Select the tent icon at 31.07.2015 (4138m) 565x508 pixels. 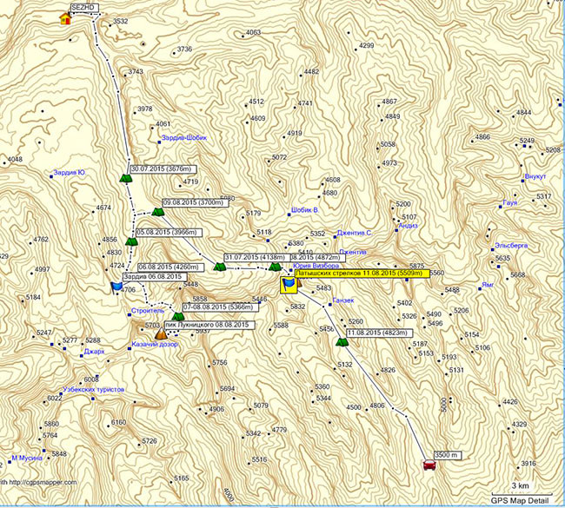[x=220, y=267]
